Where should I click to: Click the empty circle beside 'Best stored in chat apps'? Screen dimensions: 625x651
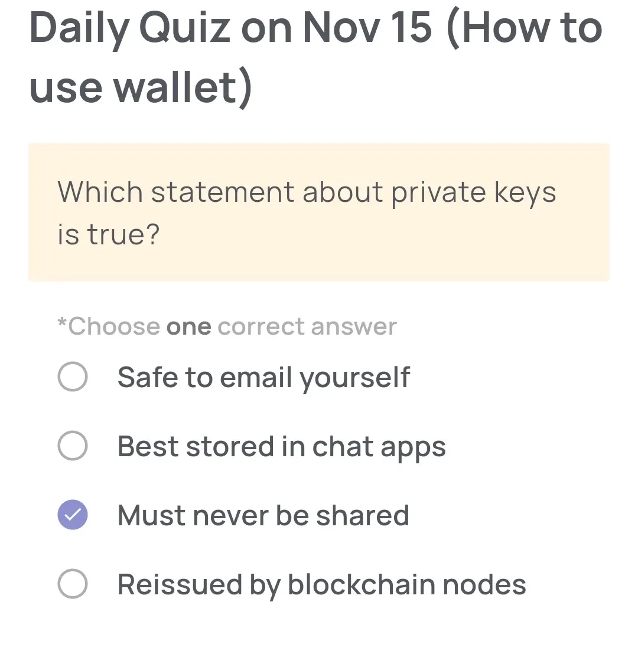72,446
